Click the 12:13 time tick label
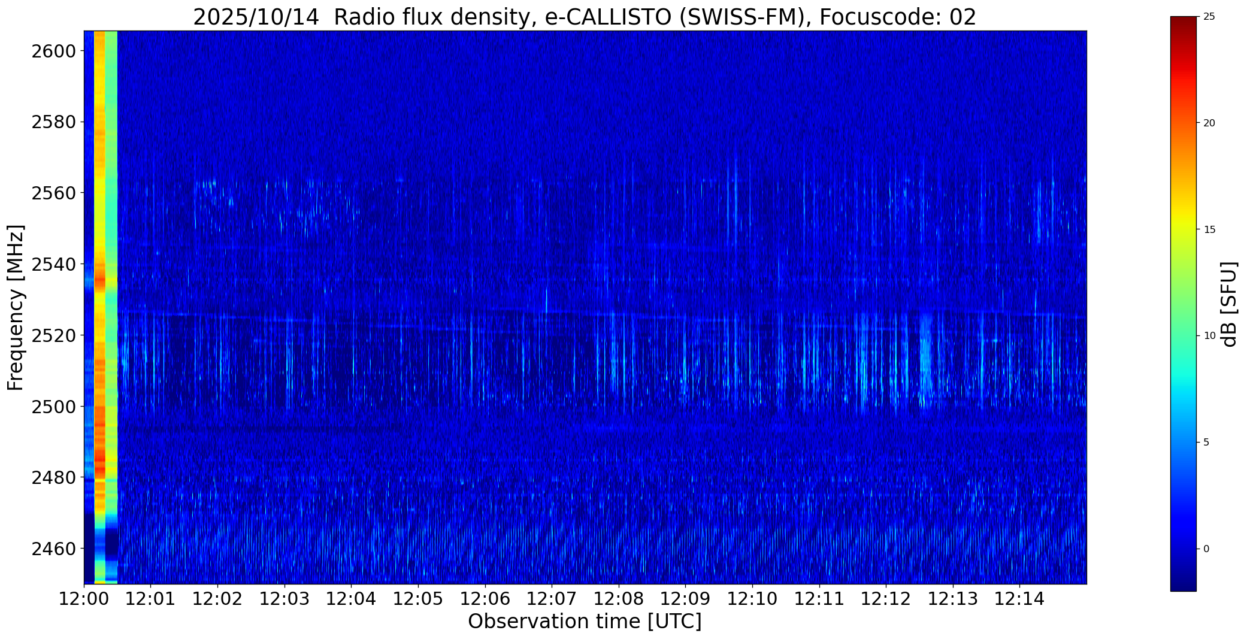The image size is (1247, 639). coord(952,599)
